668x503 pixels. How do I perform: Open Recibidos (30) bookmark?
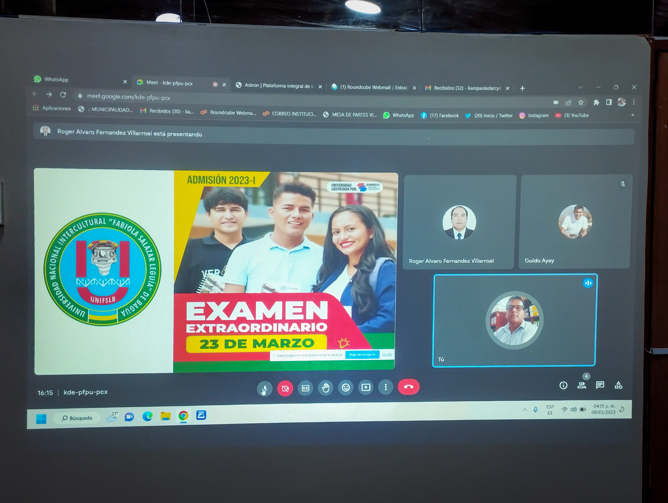pyautogui.click(x=167, y=111)
